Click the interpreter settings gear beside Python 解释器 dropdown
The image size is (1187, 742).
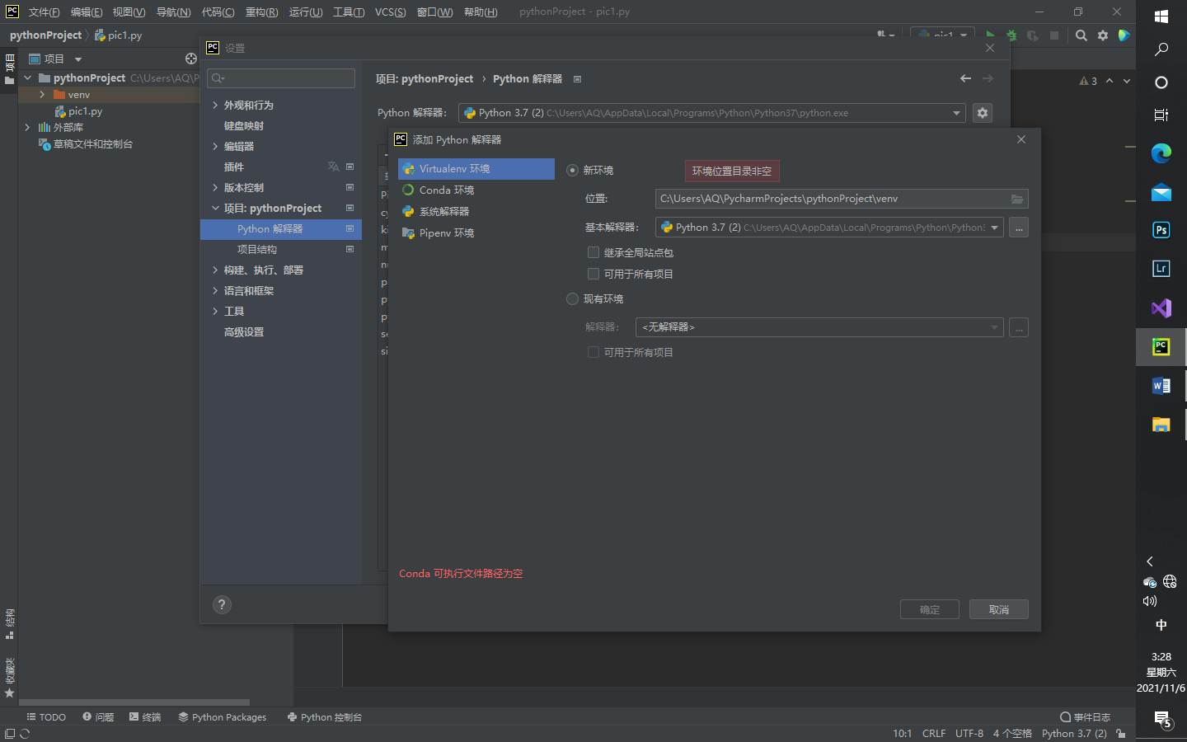coord(982,113)
